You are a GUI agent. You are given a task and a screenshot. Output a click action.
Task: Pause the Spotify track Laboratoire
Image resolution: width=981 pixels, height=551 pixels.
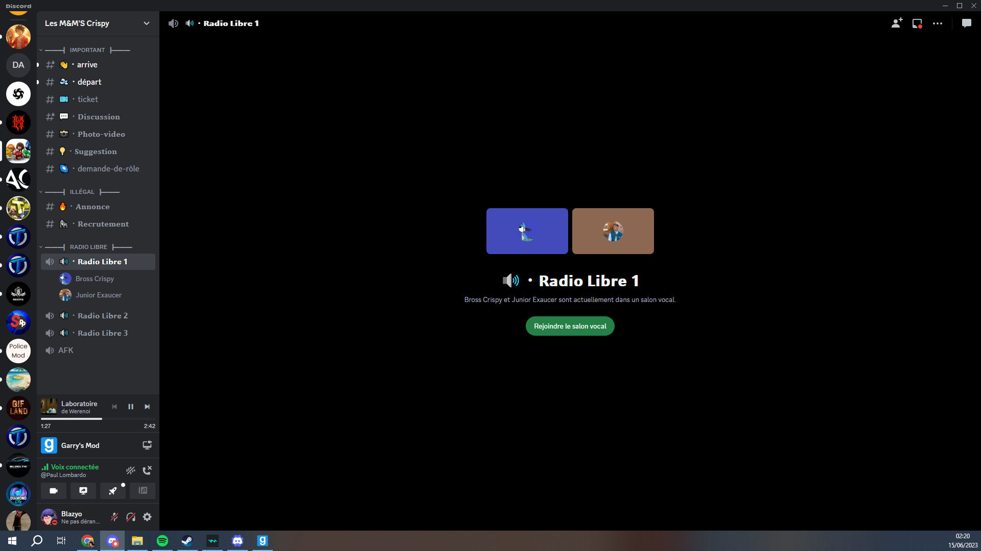[x=131, y=407]
